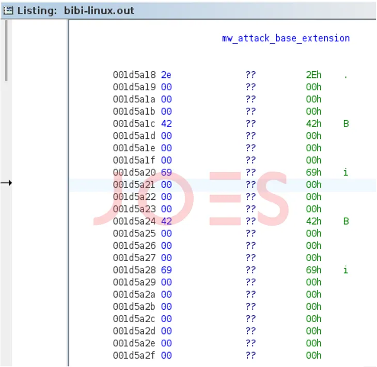Click the vertical scrollbar thumb on left margin
The height and width of the screenshot is (367, 377).
point(6,51)
